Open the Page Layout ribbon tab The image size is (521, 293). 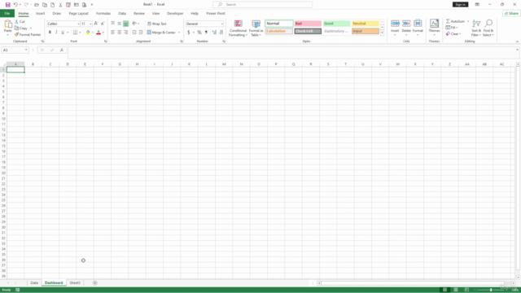78,14
